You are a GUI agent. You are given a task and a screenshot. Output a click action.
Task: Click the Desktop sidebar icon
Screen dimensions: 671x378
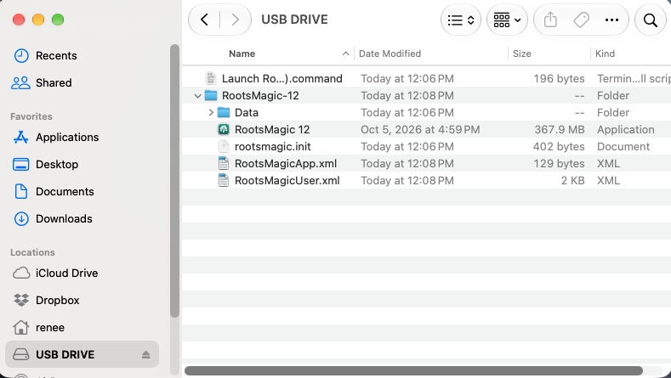[x=21, y=164]
